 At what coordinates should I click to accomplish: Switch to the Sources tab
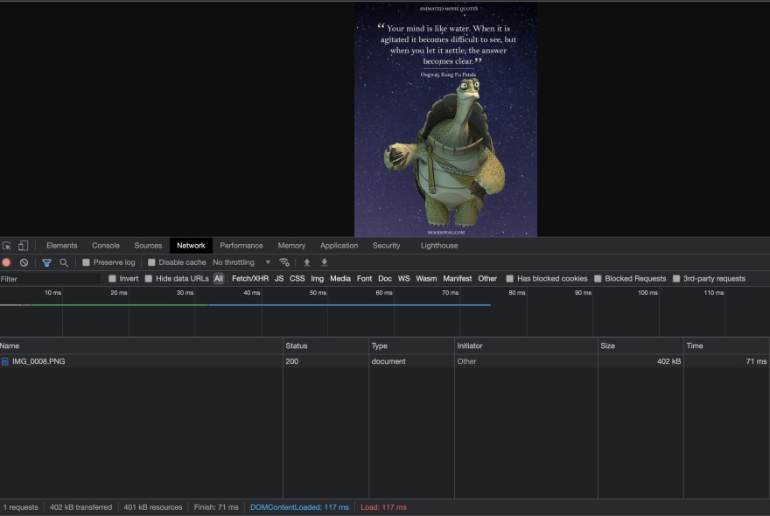(x=148, y=246)
